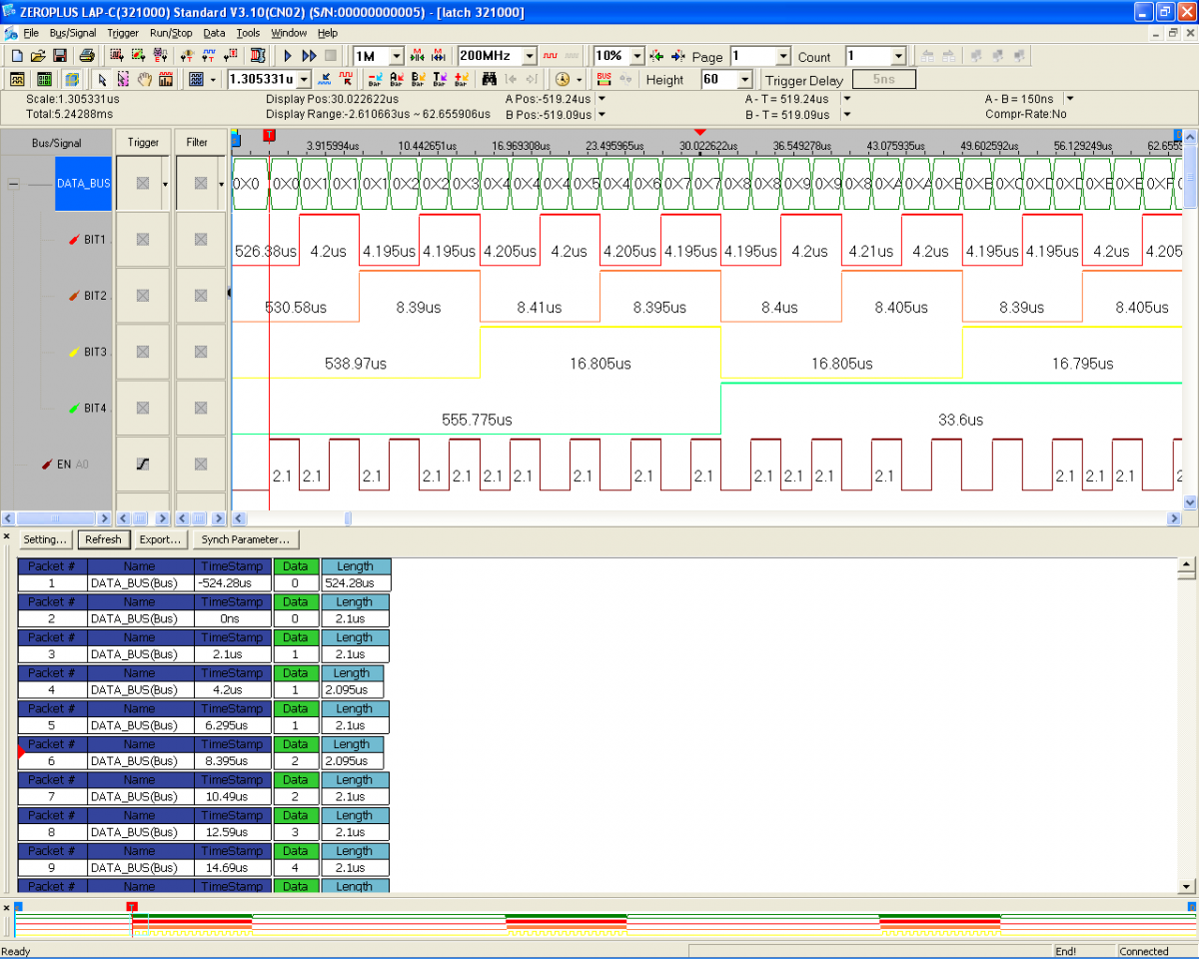Open the Trigger menu

[123, 33]
